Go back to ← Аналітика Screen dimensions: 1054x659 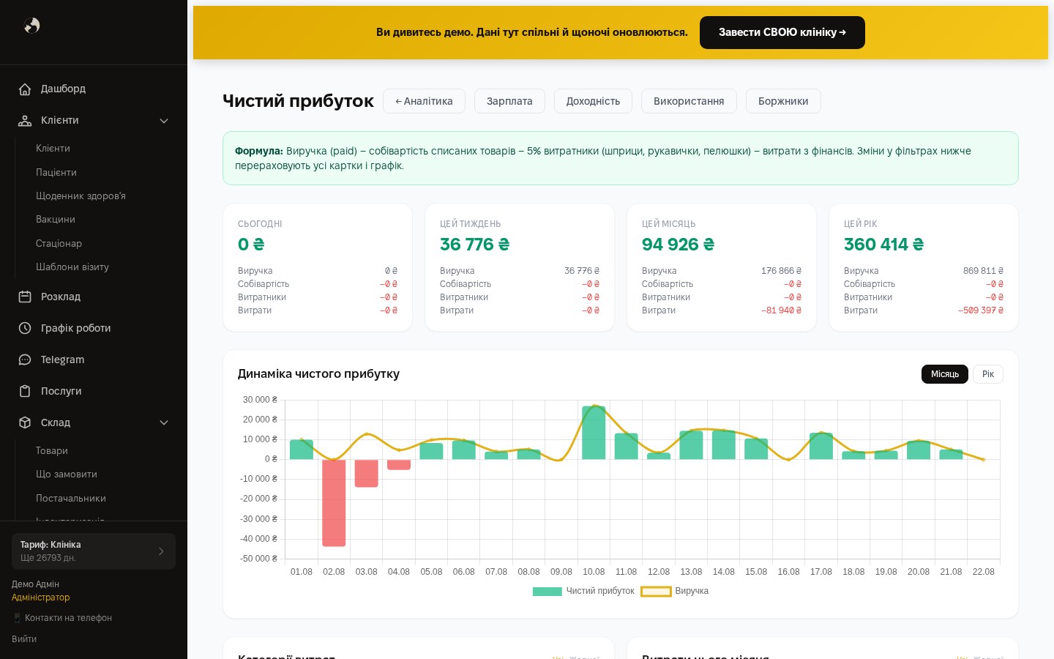pyautogui.click(x=424, y=101)
